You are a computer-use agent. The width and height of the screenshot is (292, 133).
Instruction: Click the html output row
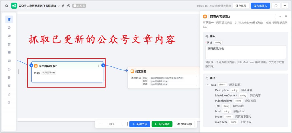pos(230,111)
